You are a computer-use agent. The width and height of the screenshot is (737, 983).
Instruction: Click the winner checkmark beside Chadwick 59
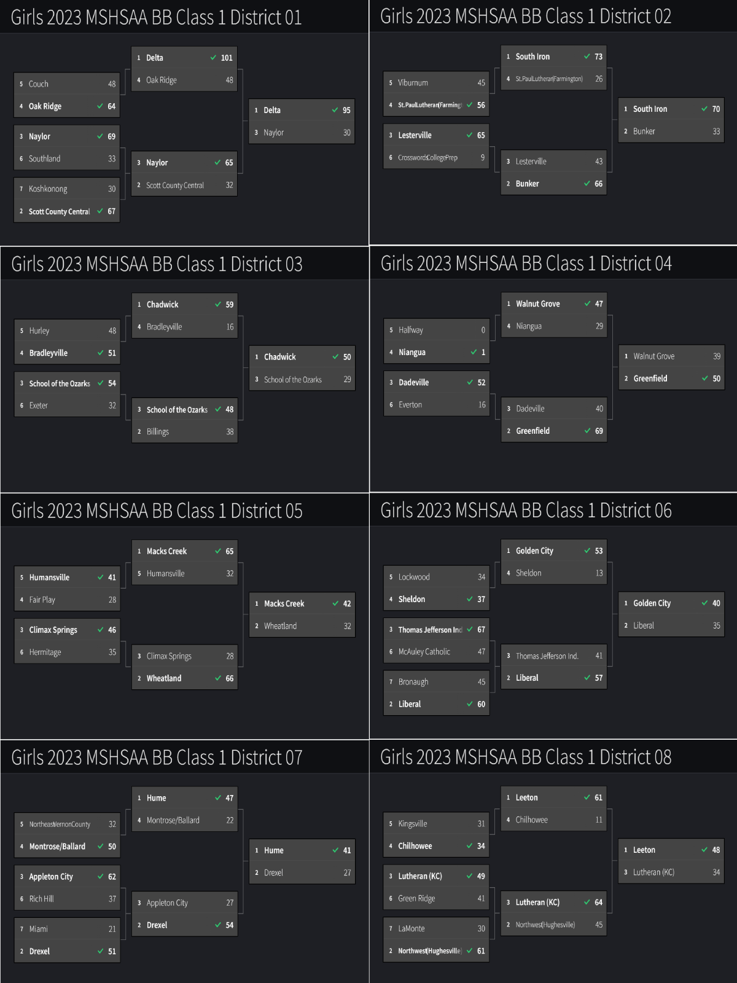[218, 305]
